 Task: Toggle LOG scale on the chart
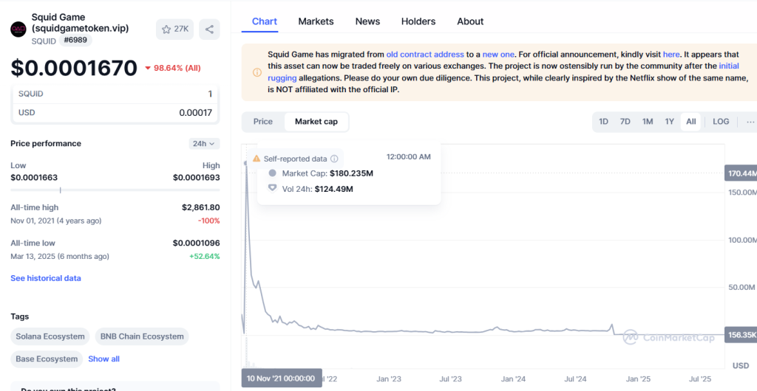(x=721, y=122)
